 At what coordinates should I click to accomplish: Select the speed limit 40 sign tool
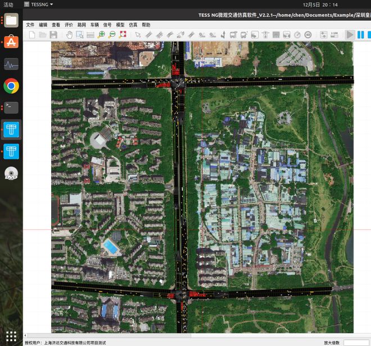tap(308, 35)
